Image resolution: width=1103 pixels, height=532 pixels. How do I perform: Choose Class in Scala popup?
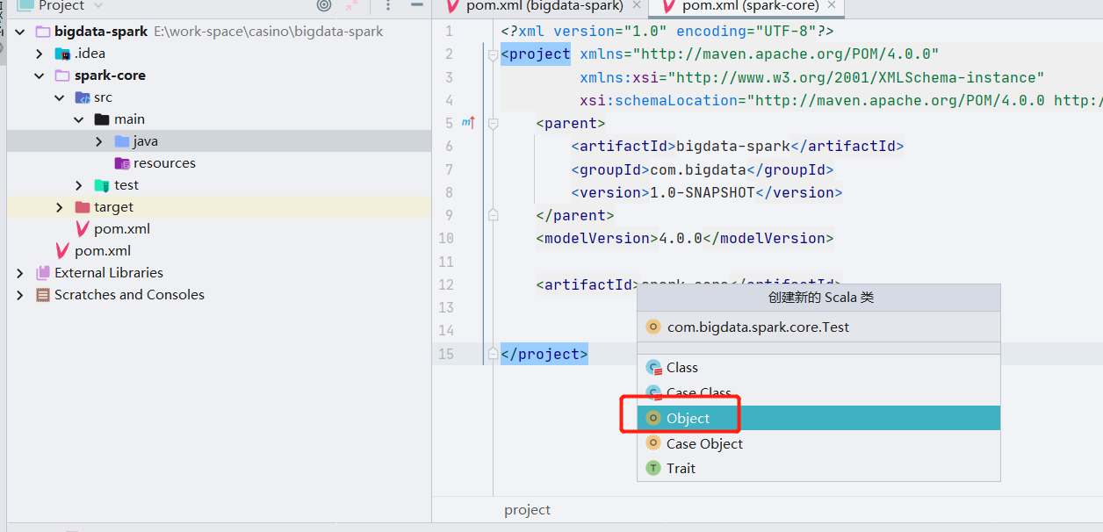tap(818, 368)
